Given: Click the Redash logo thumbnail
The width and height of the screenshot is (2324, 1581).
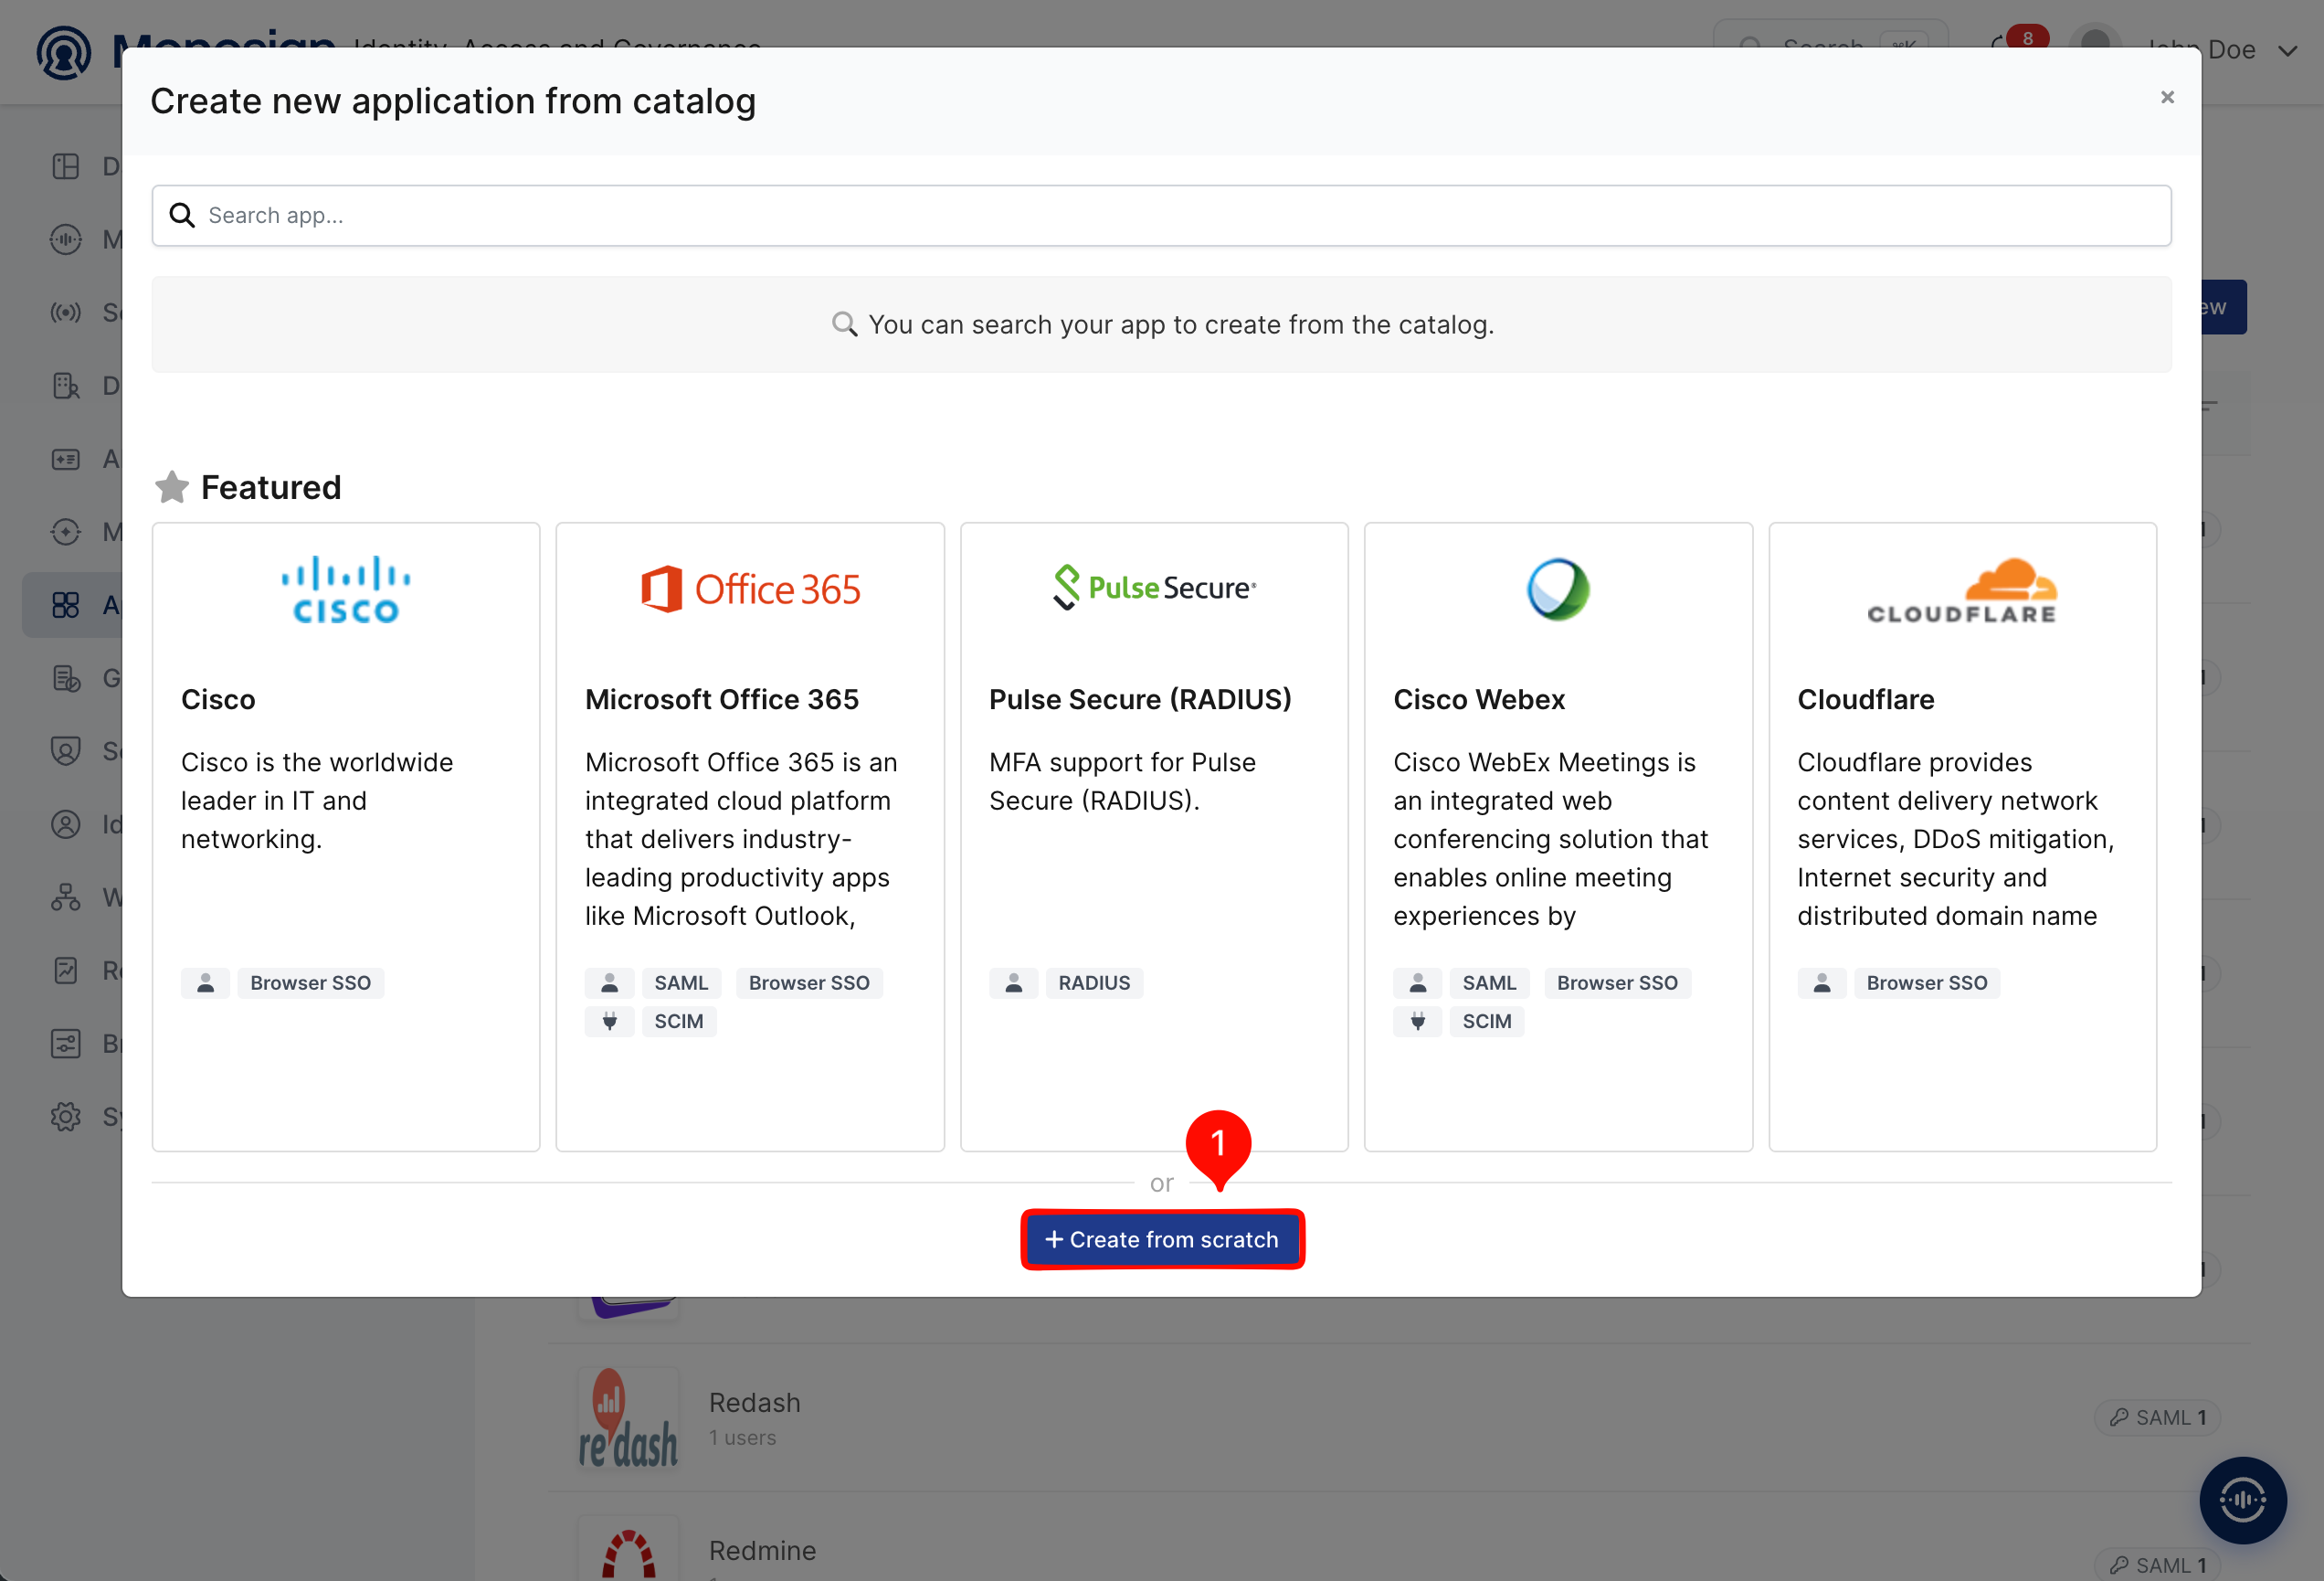Looking at the screenshot, I should click(x=628, y=1418).
